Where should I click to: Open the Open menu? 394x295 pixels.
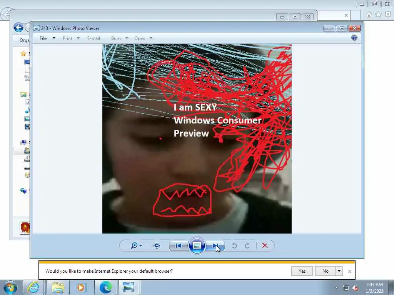(140, 38)
